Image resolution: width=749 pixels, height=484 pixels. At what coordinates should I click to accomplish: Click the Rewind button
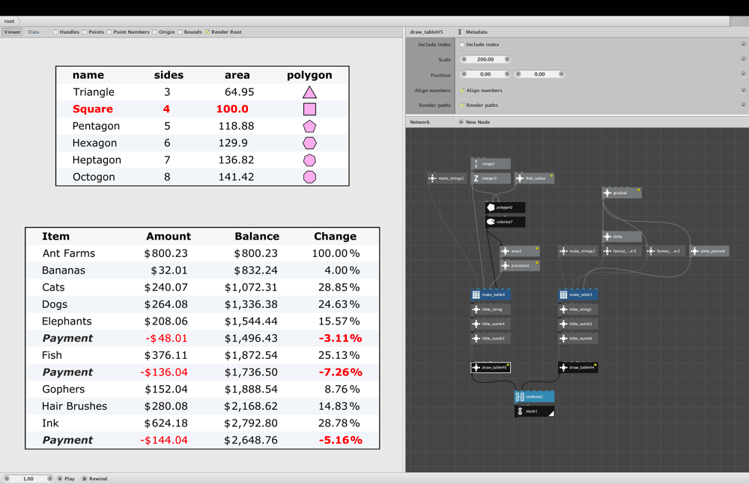coord(94,478)
